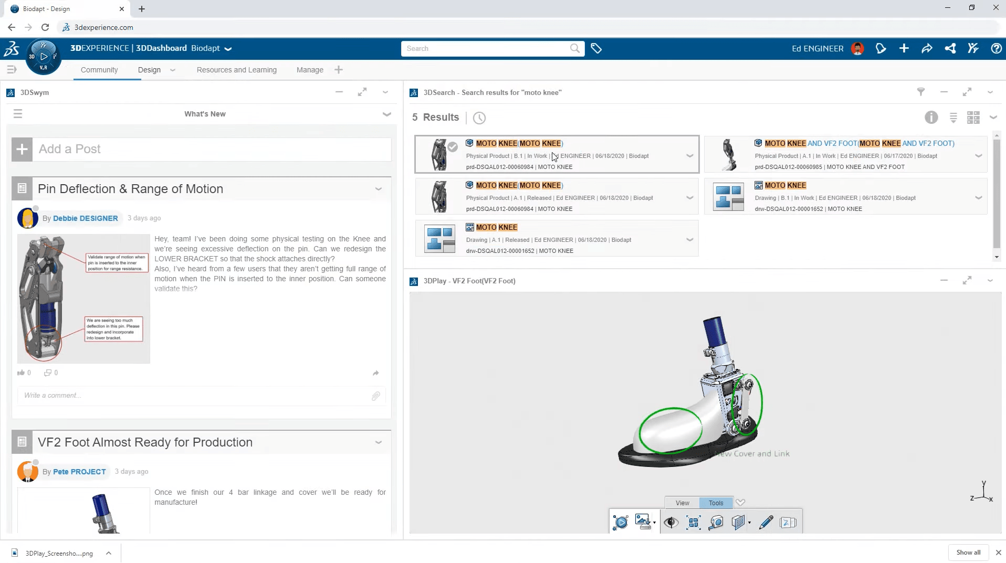Click the attachment paperclip in comment box
Image resolution: width=1006 pixels, height=563 pixels.
tap(376, 396)
